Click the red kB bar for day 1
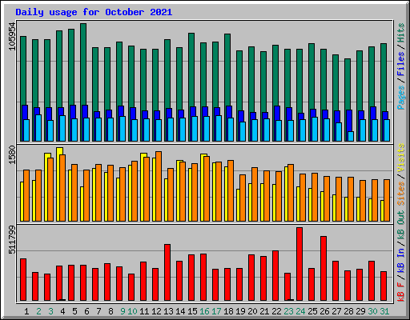The height and width of the screenshot is (320, 410). click(x=23, y=279)
